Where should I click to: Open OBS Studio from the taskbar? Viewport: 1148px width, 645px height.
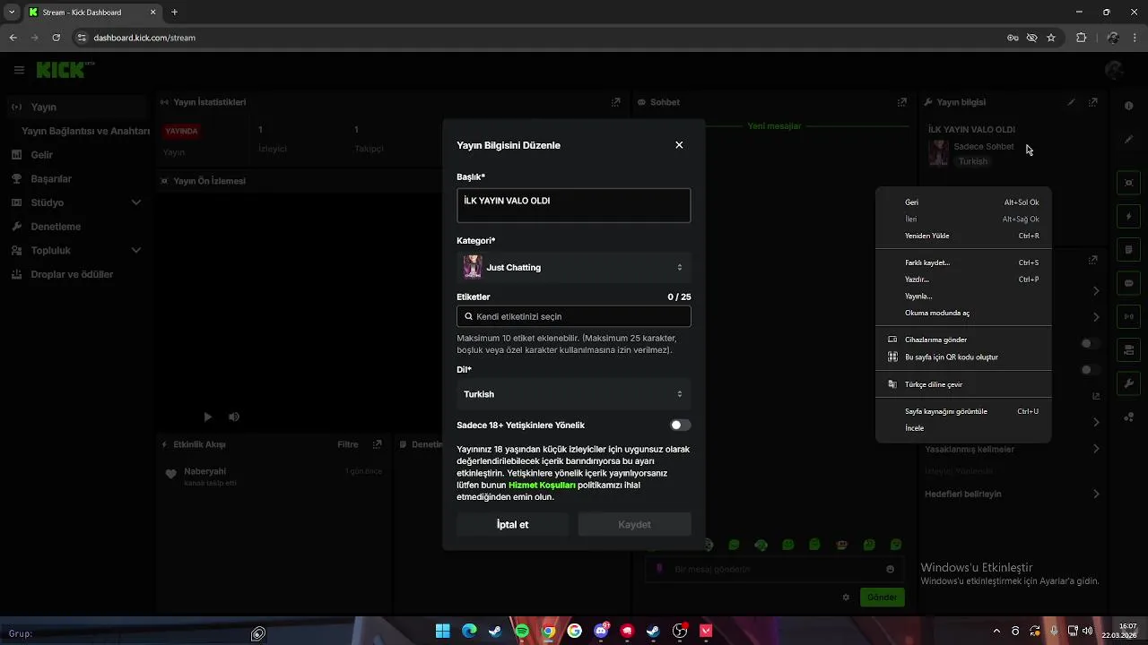tap(680, 632)
